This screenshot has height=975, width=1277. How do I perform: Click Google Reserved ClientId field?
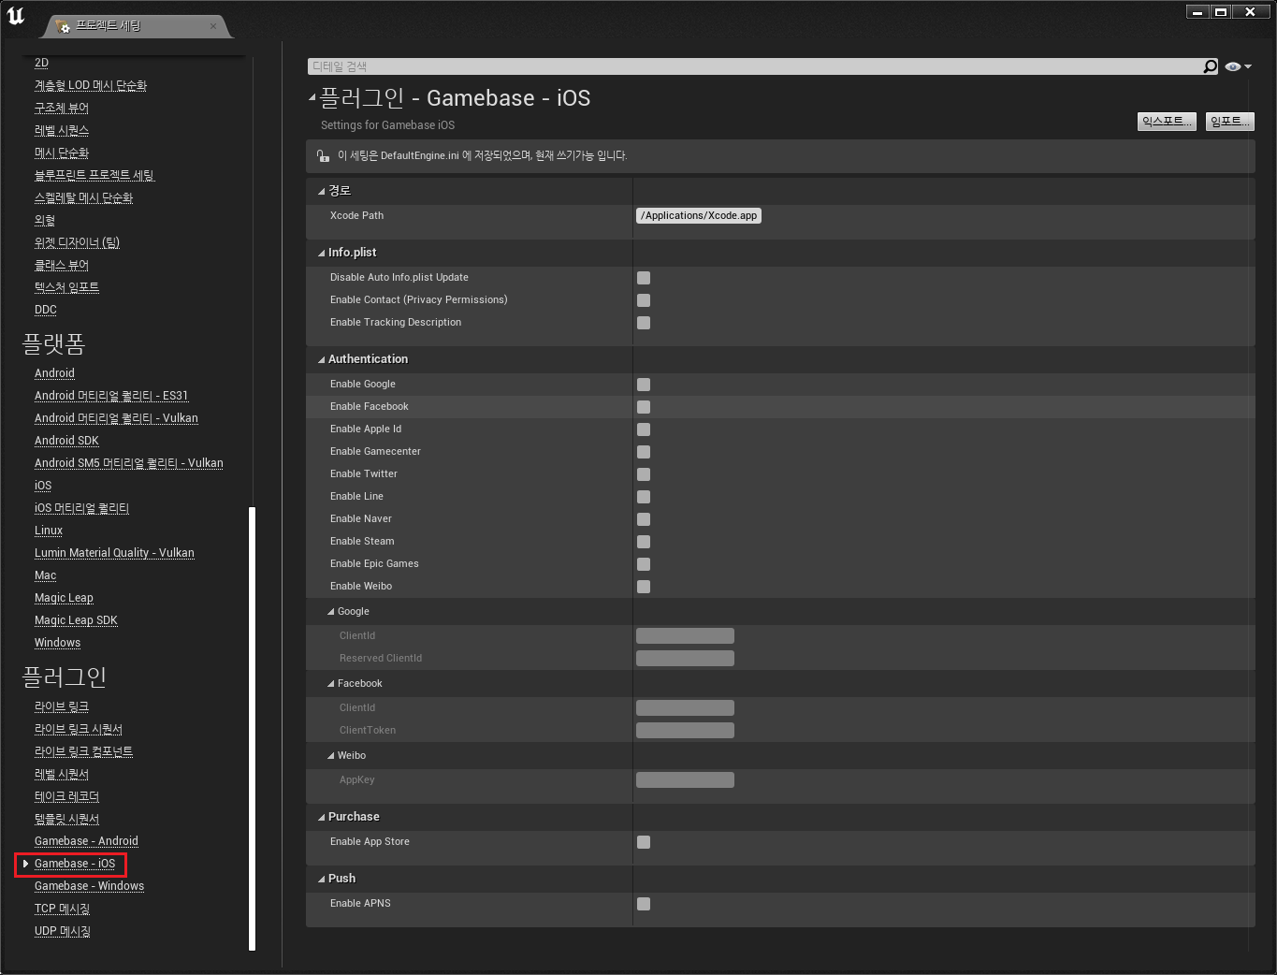(685, 659)
